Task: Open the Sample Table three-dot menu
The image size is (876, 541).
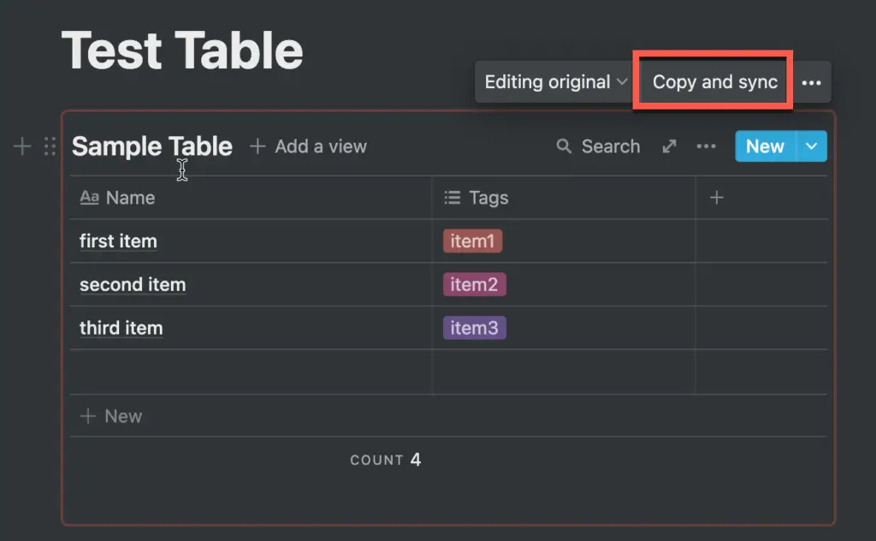Action: point(706,146)
